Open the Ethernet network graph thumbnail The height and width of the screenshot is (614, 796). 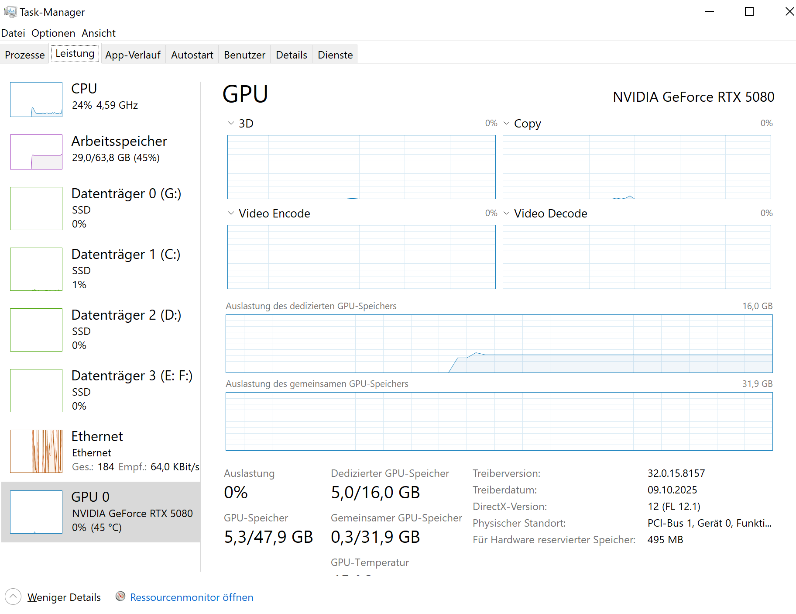pyautogui.click(x=36, y=451)
